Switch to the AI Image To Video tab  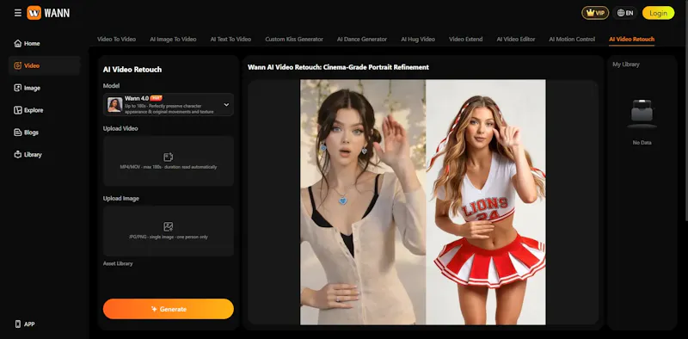pyautogui.click(x=173, y=39)
